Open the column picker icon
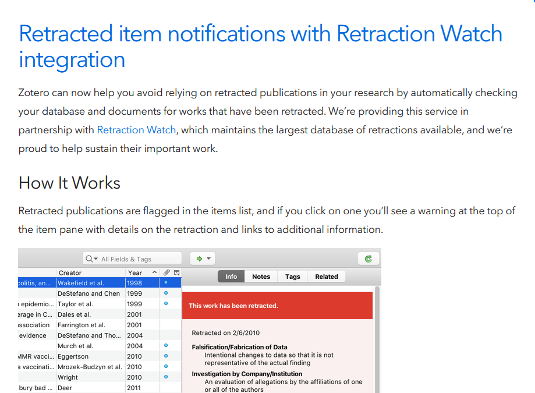Image resolution: width=535 pixels, height=393 pixels. [x=177, y=272]
